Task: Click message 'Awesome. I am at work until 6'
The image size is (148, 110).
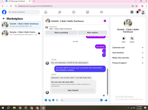Action: click(x=71, y=78)
